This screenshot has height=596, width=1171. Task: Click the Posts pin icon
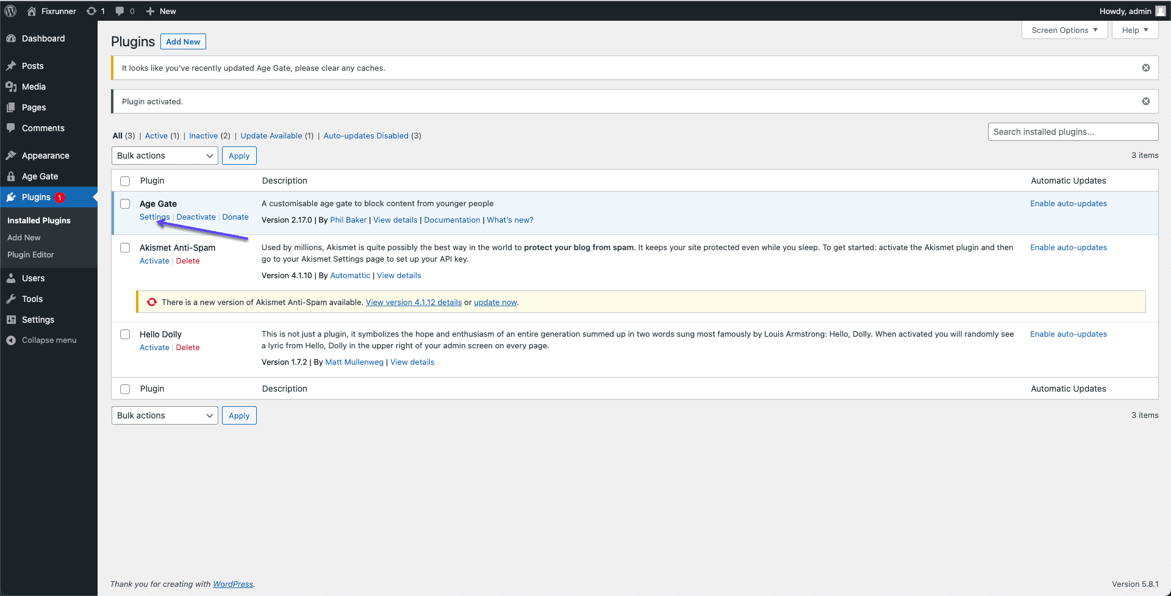click(11, 66)
